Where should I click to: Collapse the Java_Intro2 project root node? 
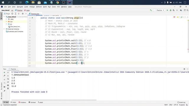tap(4, 17)
